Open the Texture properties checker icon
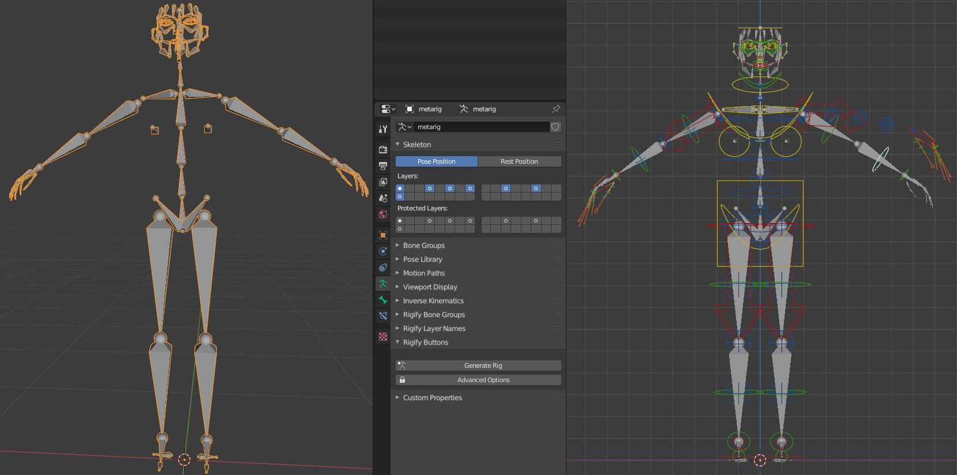Viewport: 957px width, 475px height. click(x=382, y=337)
